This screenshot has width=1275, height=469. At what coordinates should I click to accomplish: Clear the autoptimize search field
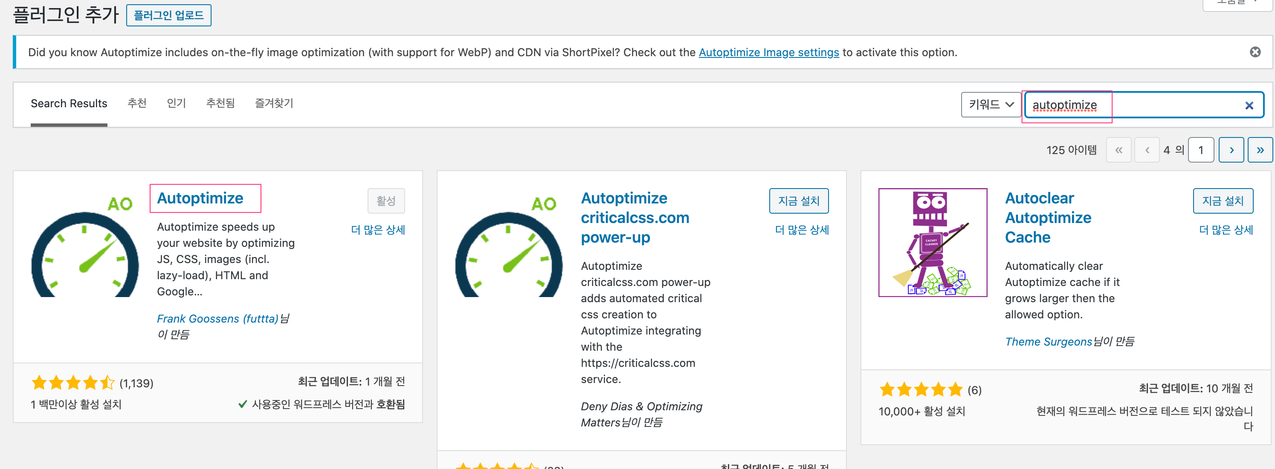click(1249, 105)
